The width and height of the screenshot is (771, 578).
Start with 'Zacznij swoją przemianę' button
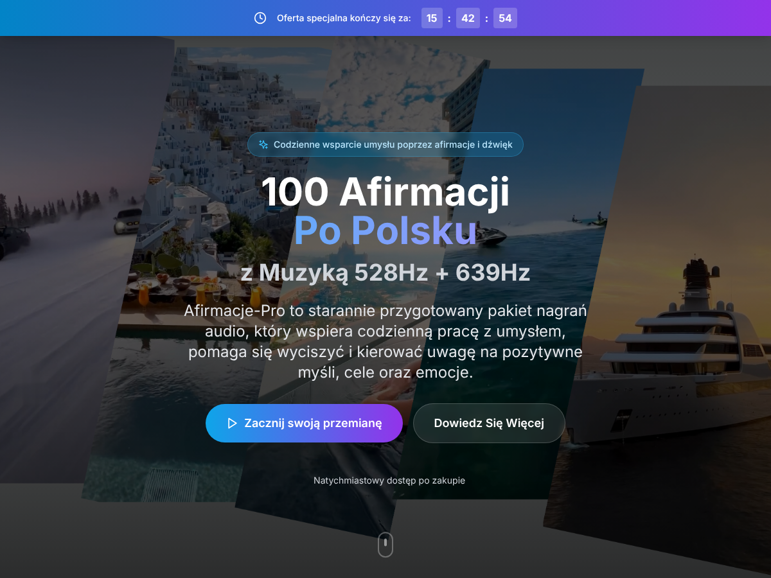(304, 423)
